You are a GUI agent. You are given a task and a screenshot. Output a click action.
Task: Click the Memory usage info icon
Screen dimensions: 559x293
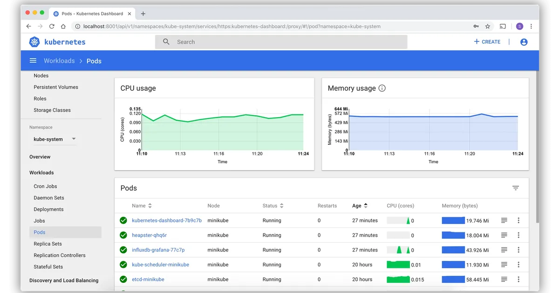pos(382,88)
